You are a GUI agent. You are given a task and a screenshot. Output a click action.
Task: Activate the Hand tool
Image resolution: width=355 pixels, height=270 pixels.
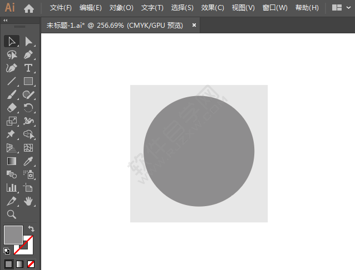28,201
